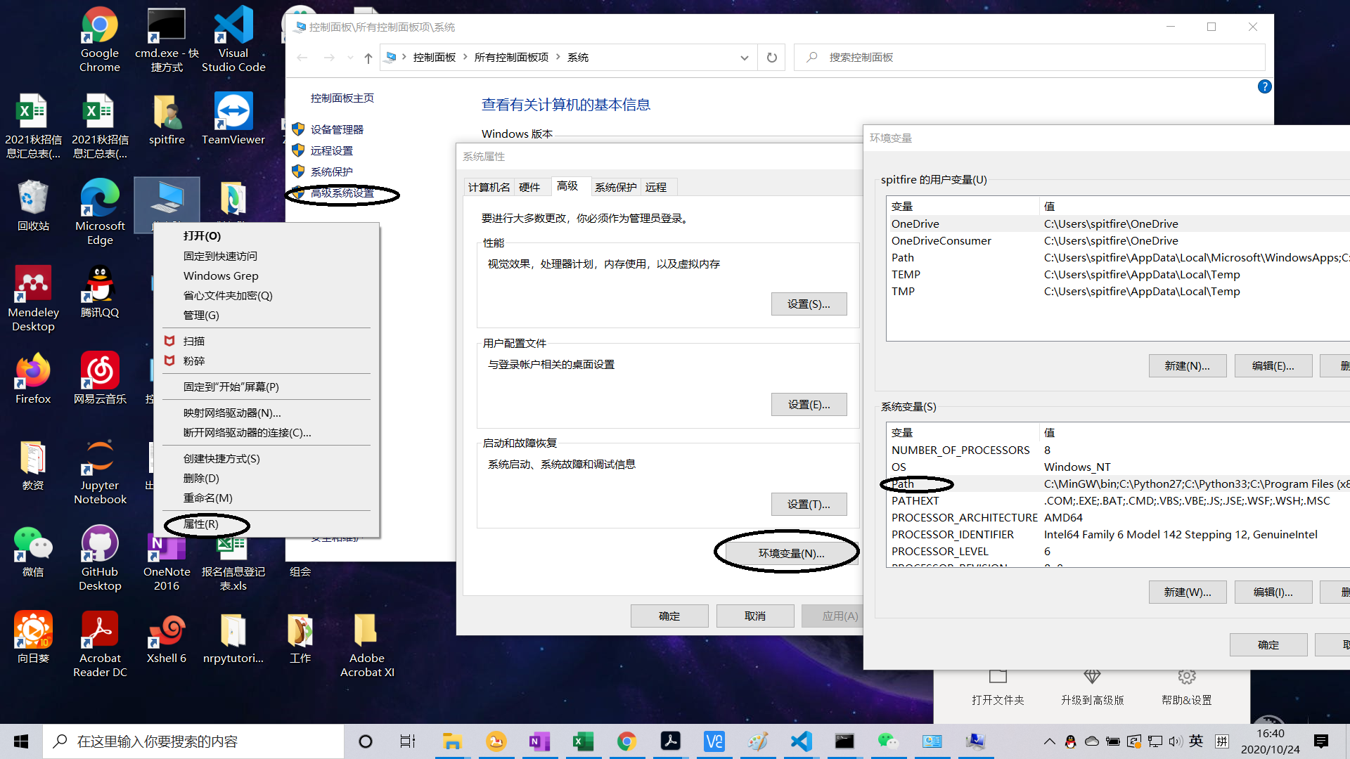Click the help question mark icon
The width and height of the screenshot is (1350, 759).
click(1264, 86)
